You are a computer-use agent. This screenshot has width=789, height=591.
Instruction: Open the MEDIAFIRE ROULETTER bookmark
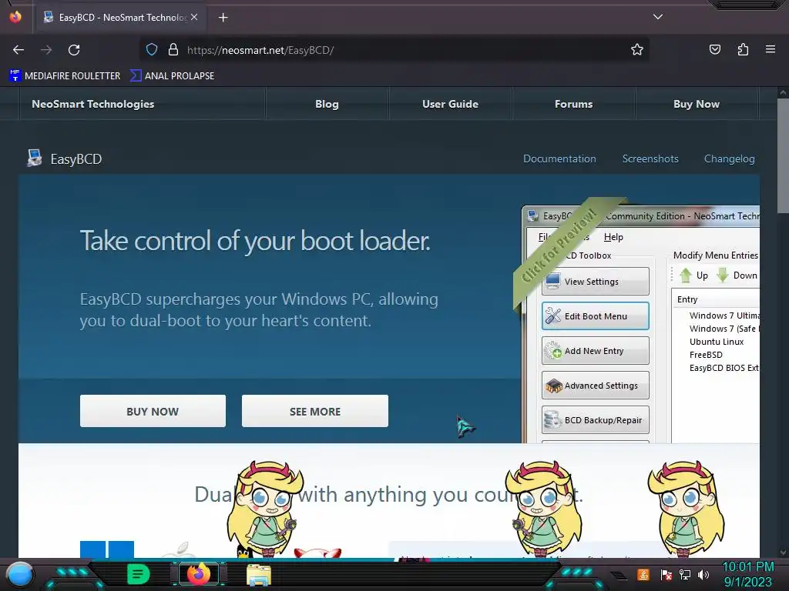65,76
